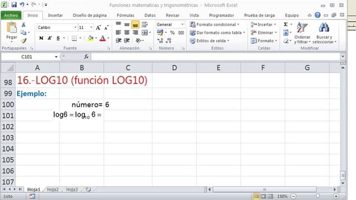Click Buscar y seleccionar button
Image resolution: width=356 pixels, height=200 pixels.
[324, 33]
